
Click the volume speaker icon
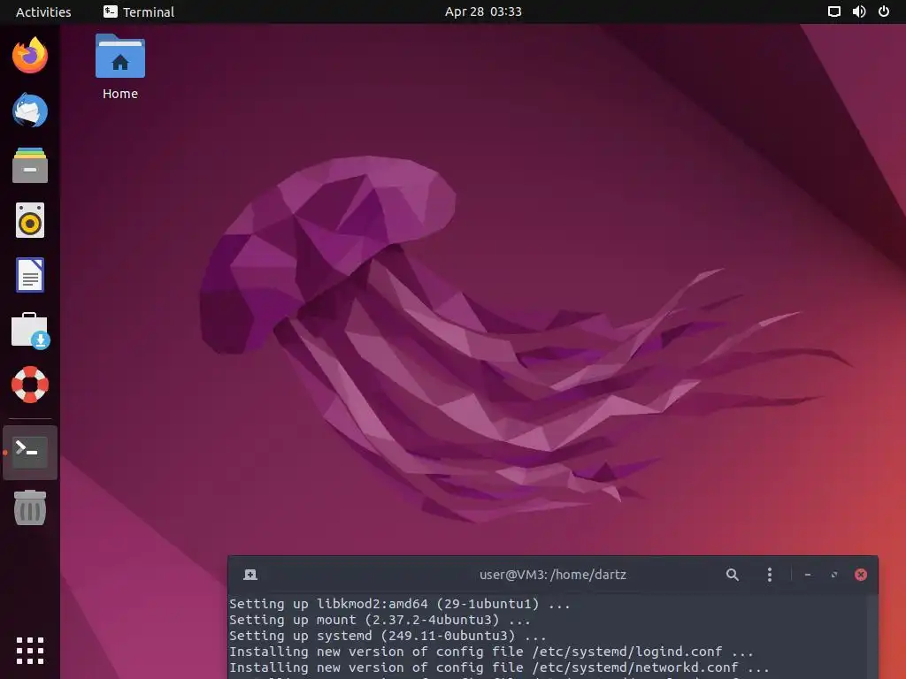tap(859, 11)
